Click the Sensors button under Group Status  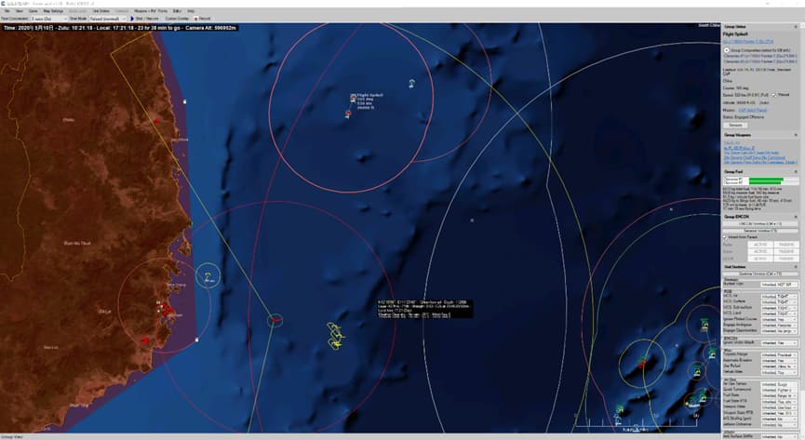click(735, 126)
